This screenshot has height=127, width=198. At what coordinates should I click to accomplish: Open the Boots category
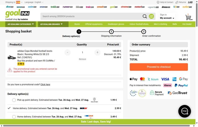point(77,24)
